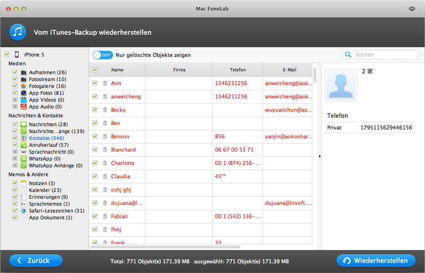Click the WhatsApp icon in sidebar
The height and width of the screenshot is (273, 425).
pos(23,158)
